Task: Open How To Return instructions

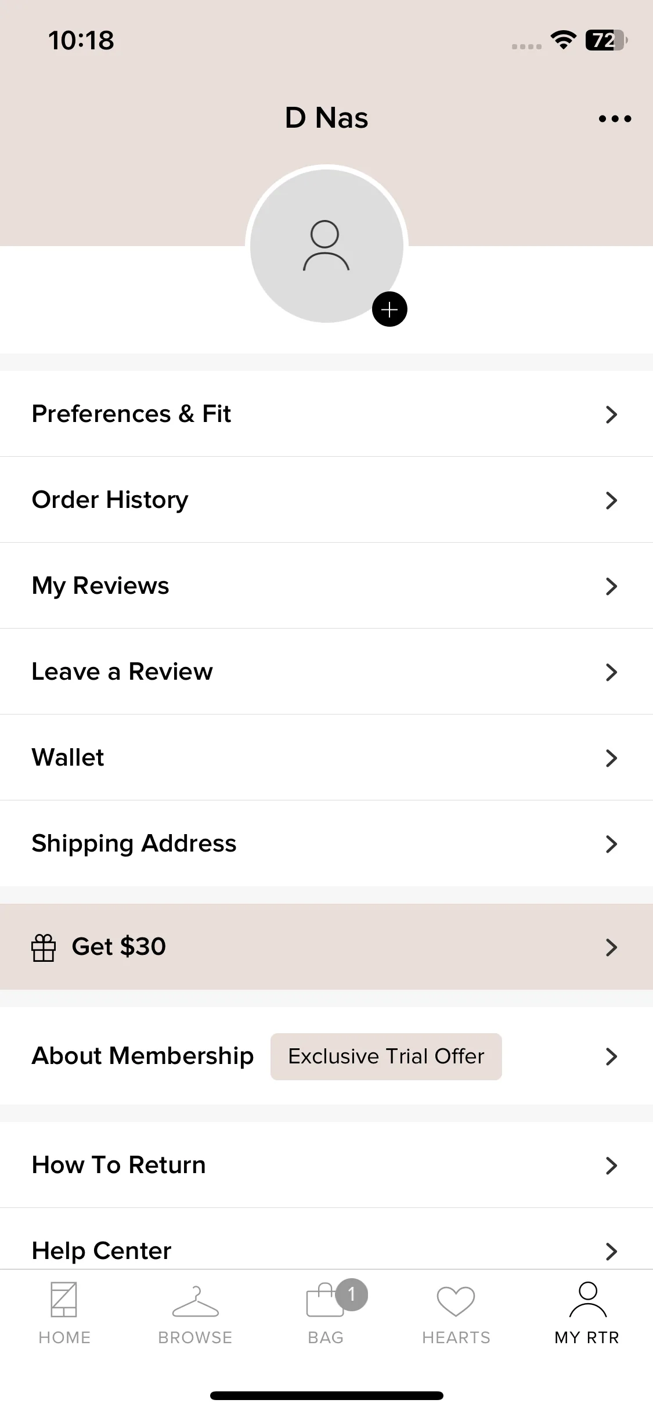Action: pyautogui.click(x=326, y=1165)
